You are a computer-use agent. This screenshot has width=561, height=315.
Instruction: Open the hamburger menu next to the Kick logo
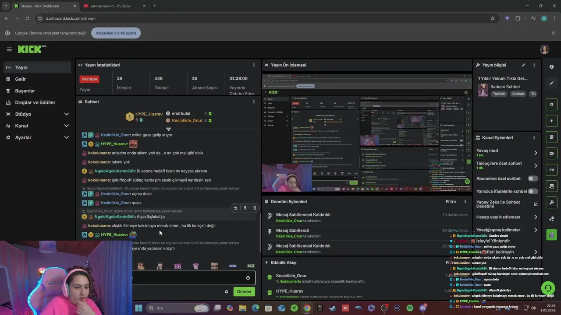click(9, 49)
